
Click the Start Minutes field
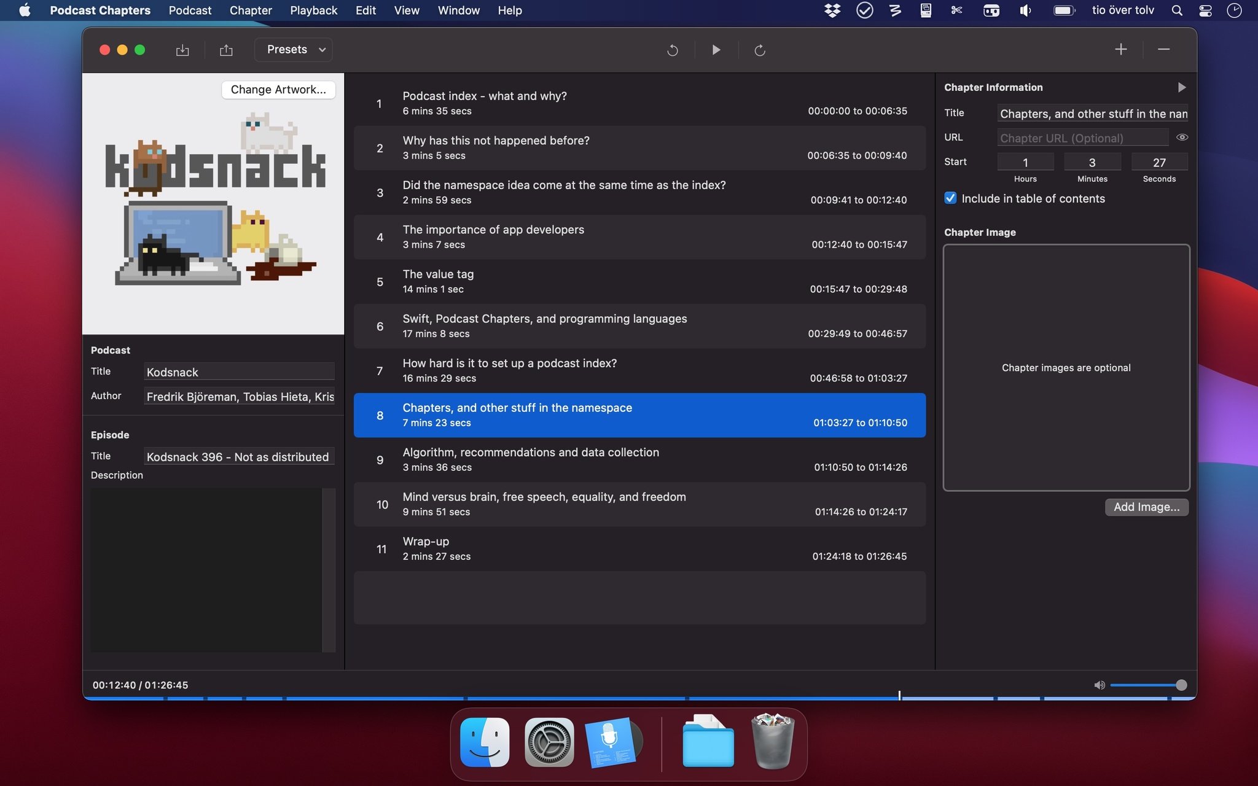pyautogui.click(x=1092, y=162)
